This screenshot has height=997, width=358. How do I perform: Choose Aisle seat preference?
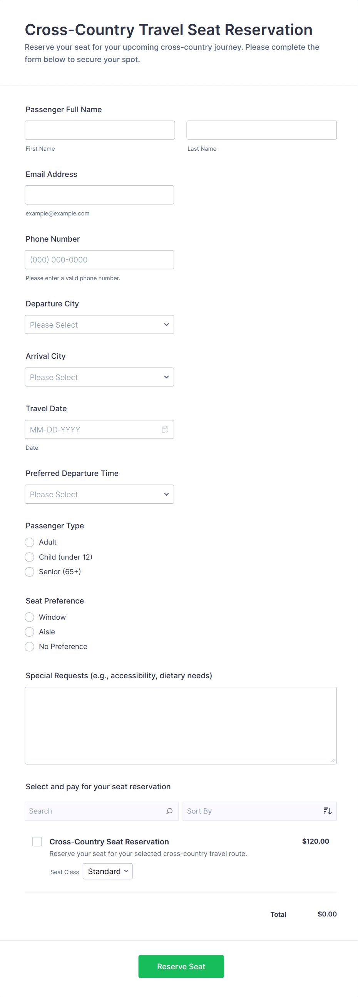[x=29, y=632]
